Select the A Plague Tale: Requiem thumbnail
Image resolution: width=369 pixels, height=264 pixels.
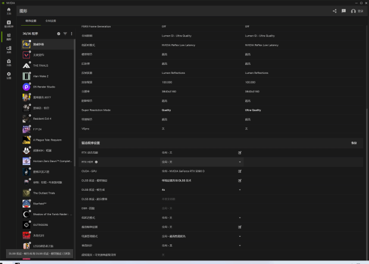[26, 140]
